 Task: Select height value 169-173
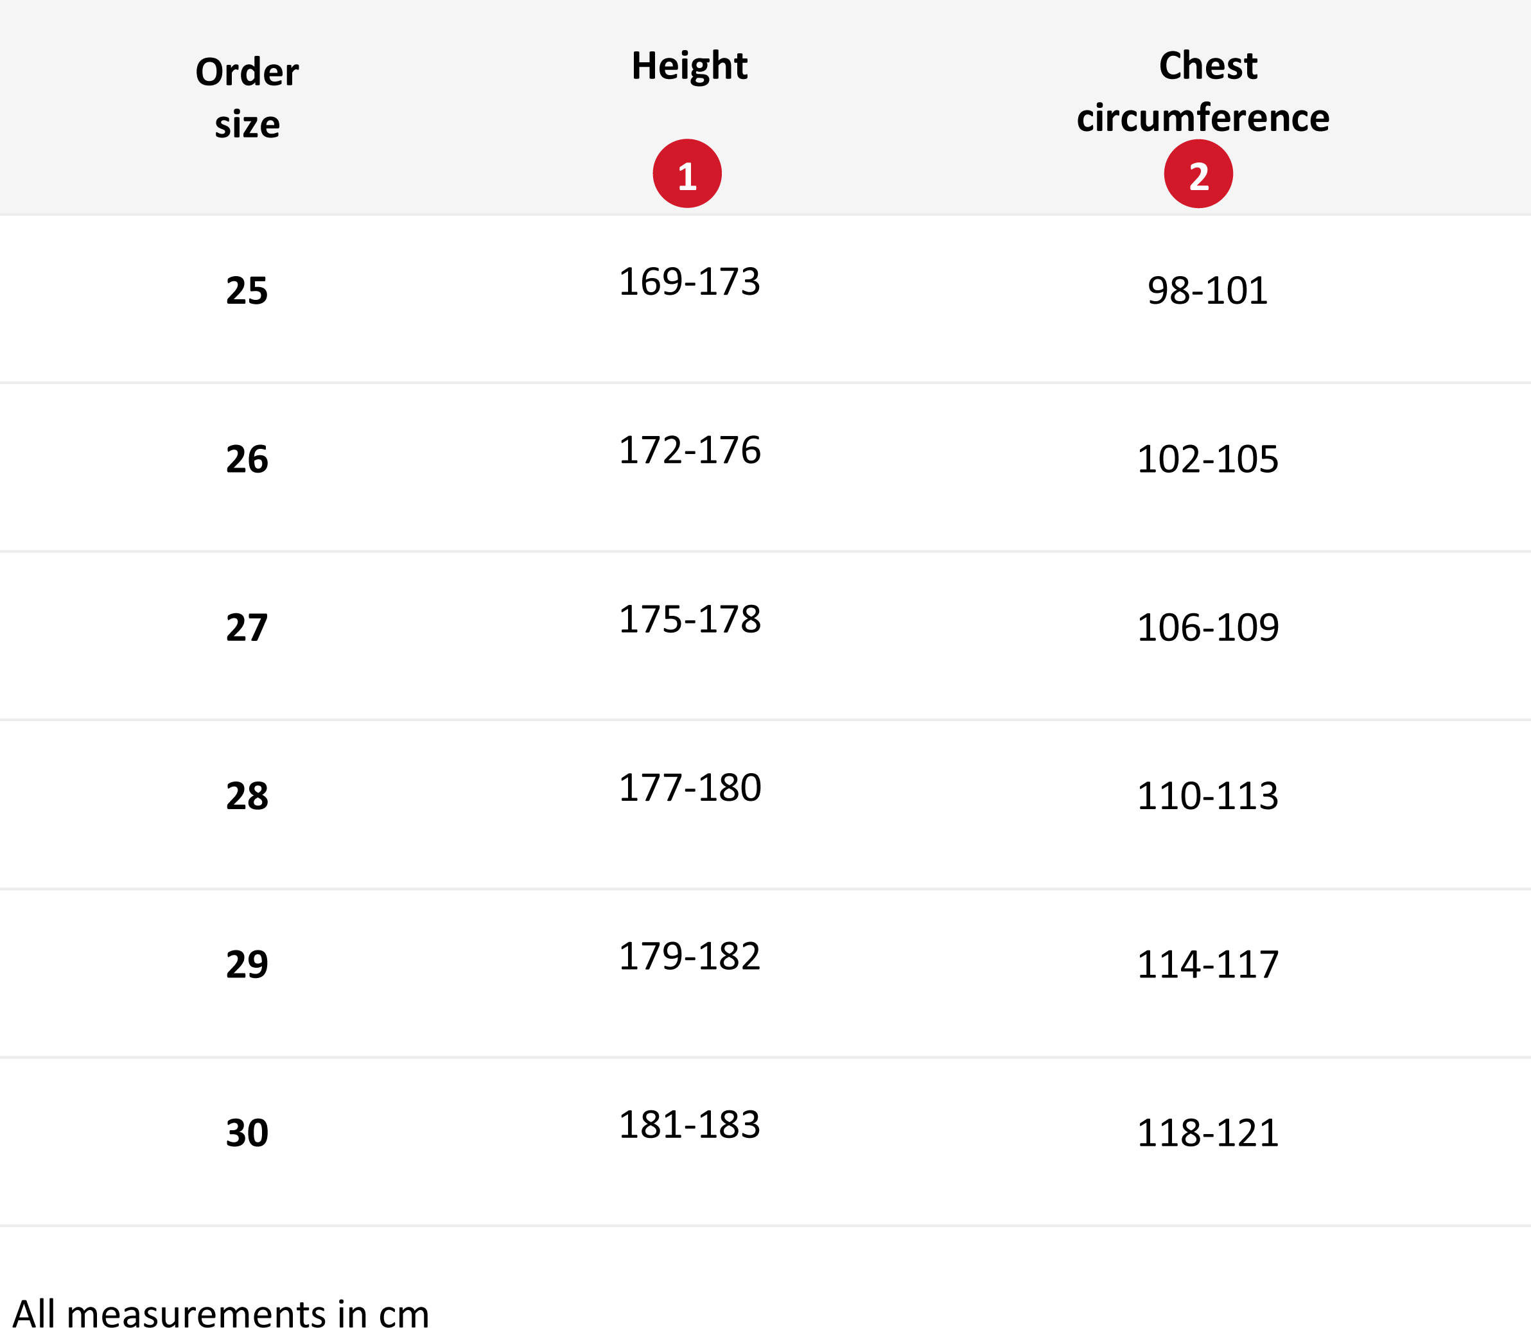(689, 282)
